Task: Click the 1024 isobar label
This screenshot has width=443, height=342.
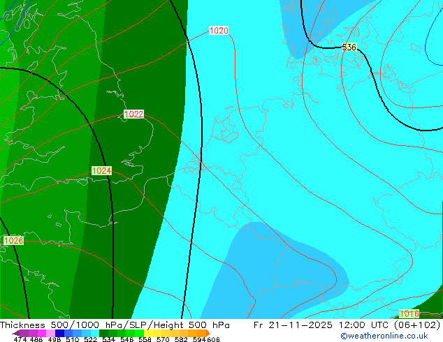Action: click(102, 171)
